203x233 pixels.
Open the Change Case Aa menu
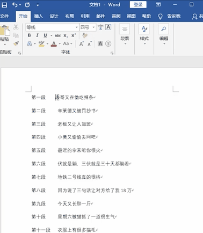coord(68,43)
